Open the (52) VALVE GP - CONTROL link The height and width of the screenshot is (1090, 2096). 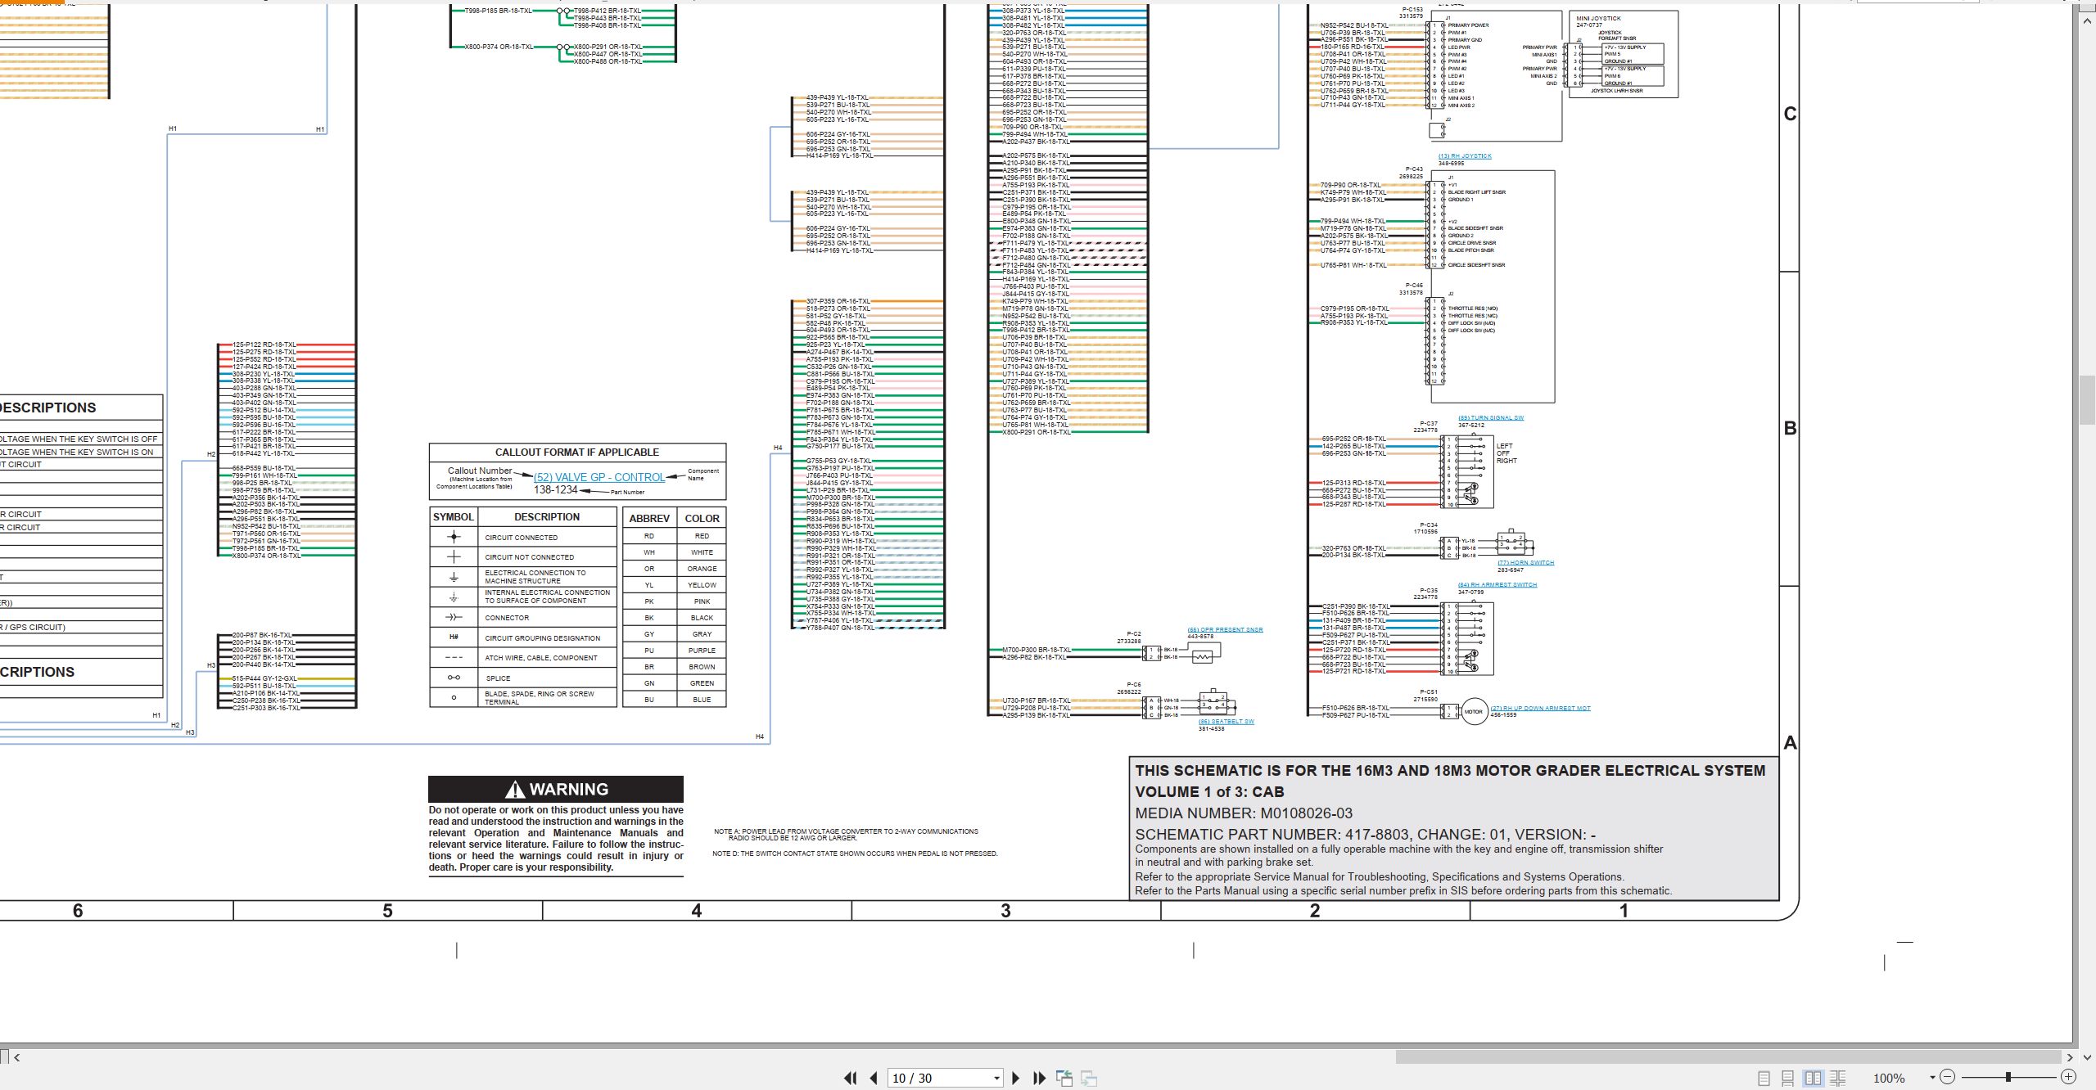[599, 477]
